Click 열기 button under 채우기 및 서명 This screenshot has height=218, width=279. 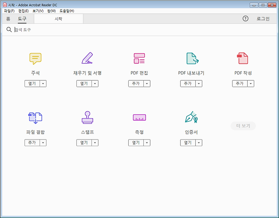84,84
